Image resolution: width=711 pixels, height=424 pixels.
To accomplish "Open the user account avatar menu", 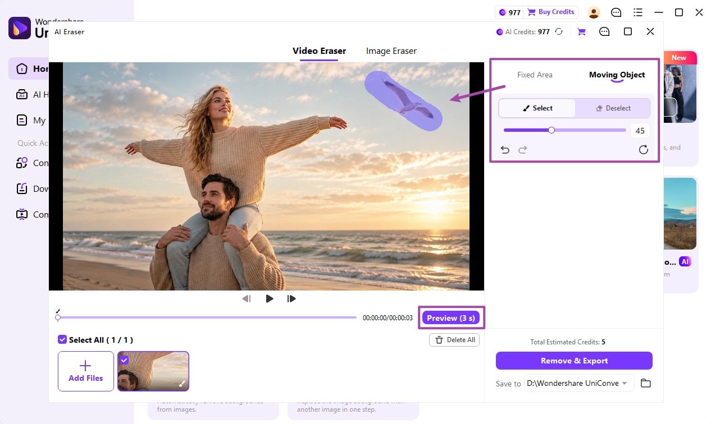I will [x=594, y=12].
